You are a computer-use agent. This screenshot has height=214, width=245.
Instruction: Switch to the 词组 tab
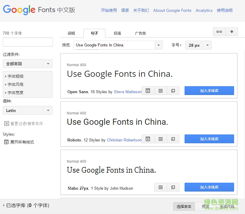pyautogui.click(x=72, y=33)
